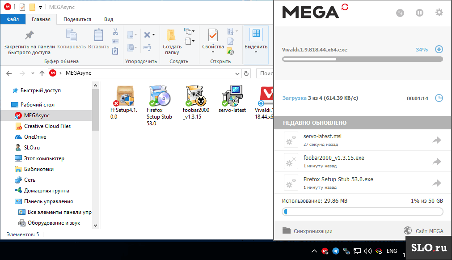This screenshot has width=452, height=260.
Task: Open Сайт MEGA link
Action: [423, 231]
